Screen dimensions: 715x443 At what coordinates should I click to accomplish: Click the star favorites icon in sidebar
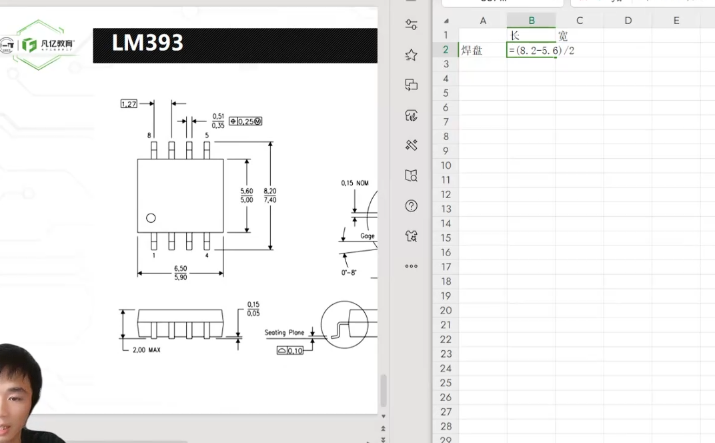(412, 55)
